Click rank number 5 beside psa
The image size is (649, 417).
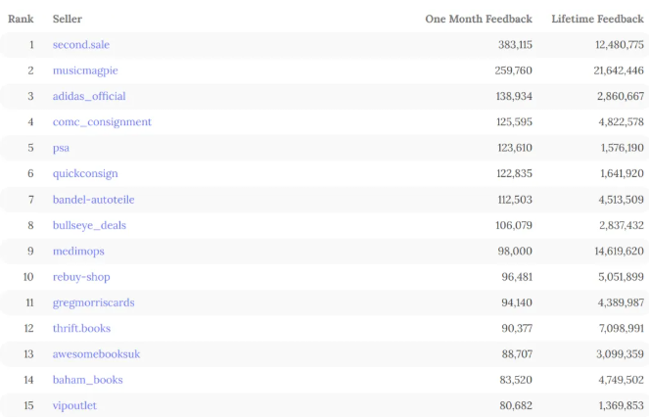click(30, 148)
